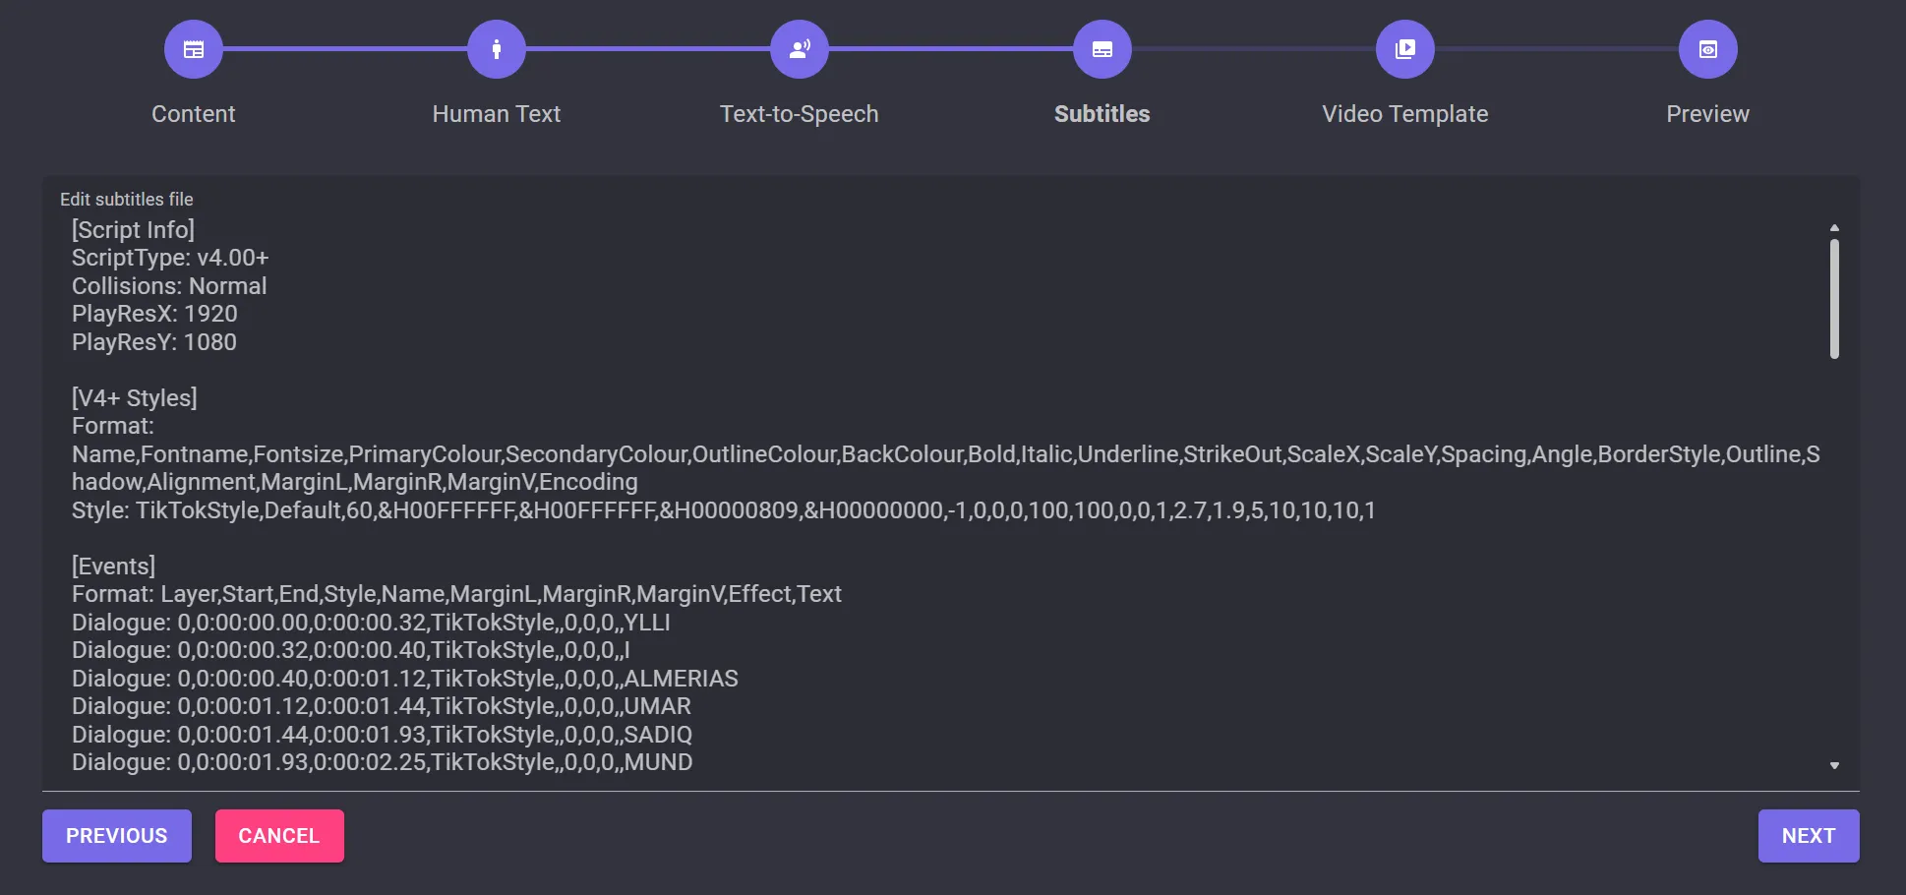
Task: Select the Subtitles step icon
Action: tap(1102, 49)
